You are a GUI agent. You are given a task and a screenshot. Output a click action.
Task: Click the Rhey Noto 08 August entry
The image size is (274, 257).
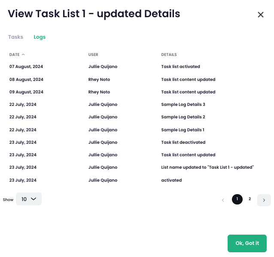click(99, 80)
